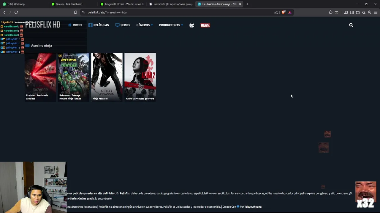Viewport: 380px width, 213px height.
Task: Open the Películas section
Action: (99, 25)
